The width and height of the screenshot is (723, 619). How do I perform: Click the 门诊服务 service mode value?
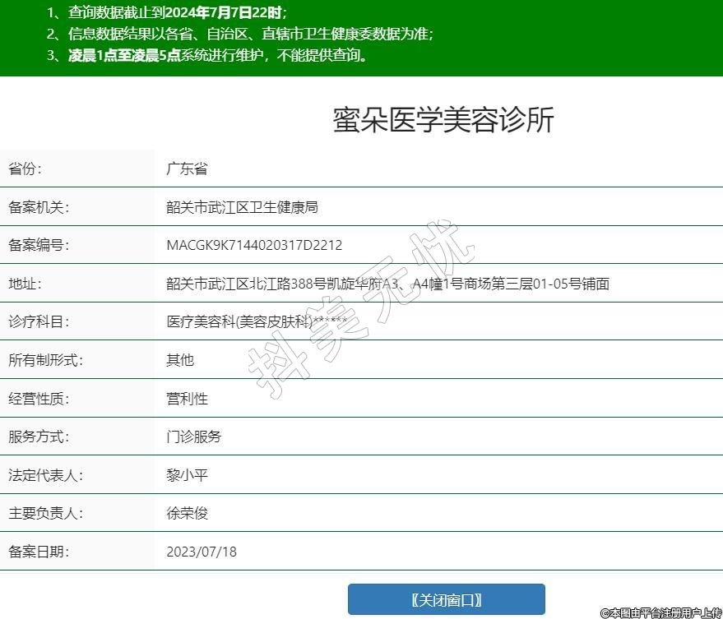193,437
